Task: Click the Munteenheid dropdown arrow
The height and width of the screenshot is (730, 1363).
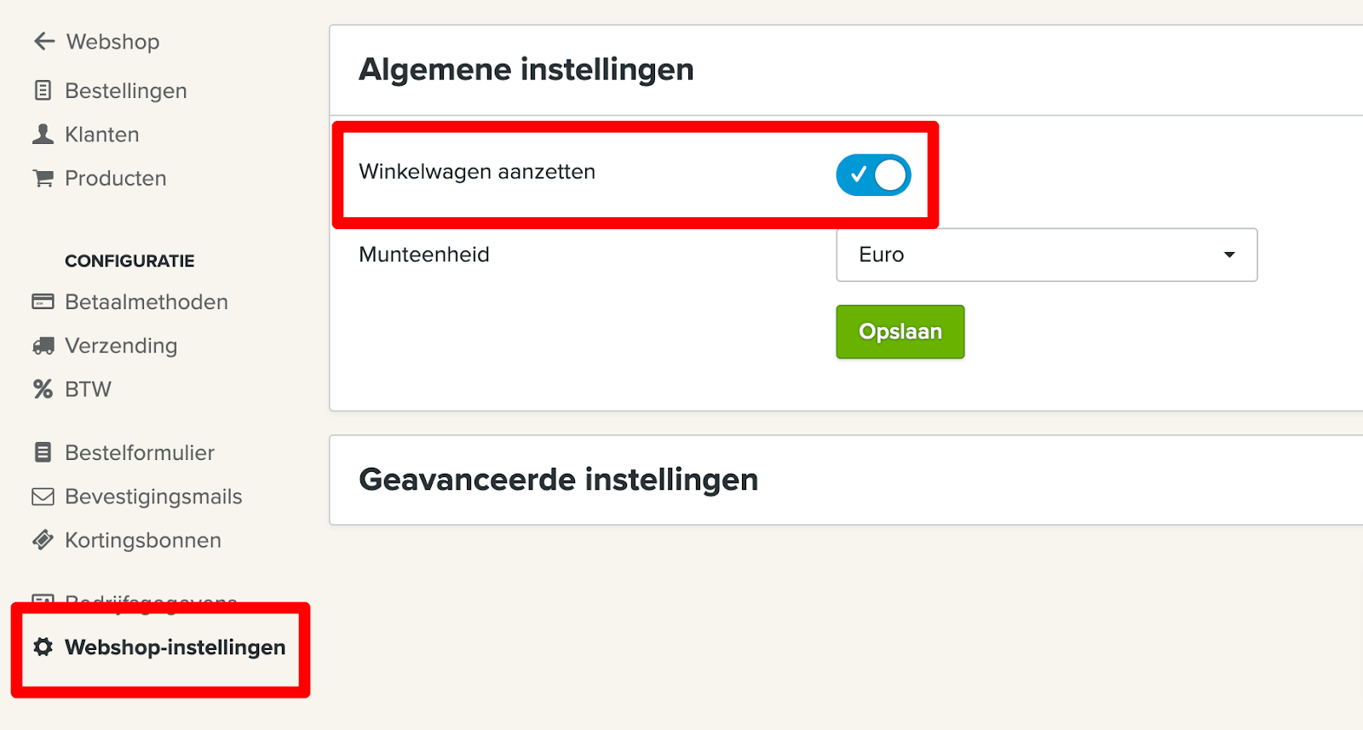Action: [1228, 255]
